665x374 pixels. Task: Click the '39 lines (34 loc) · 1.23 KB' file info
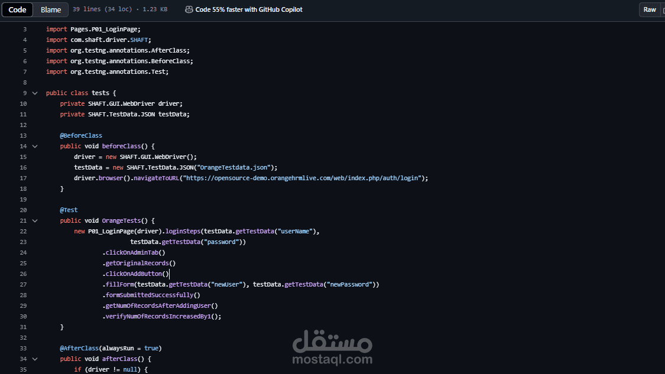click(120, 9)
